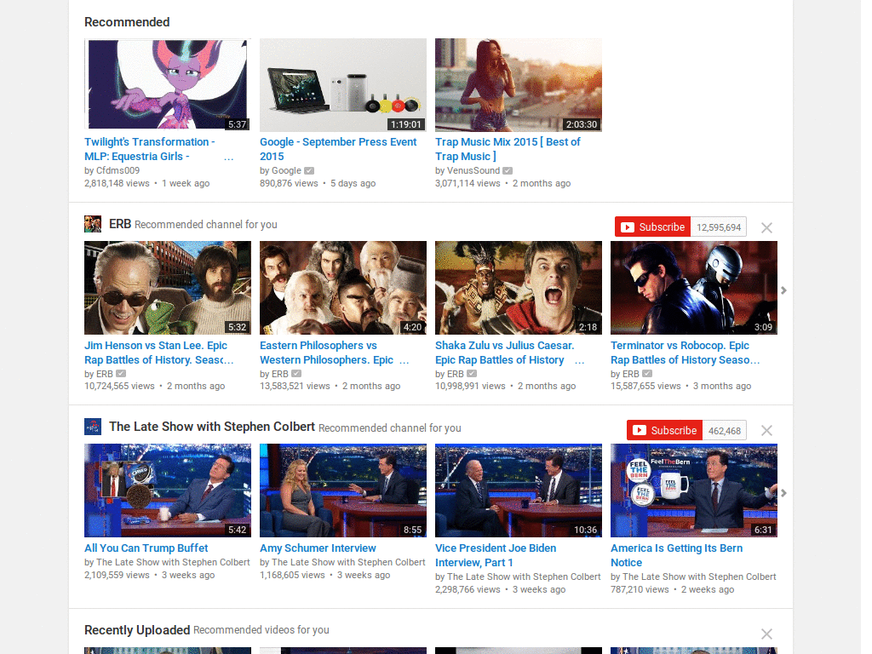
Task: Dismiss the ERB recommended channel section
Action: coord(766,227)
